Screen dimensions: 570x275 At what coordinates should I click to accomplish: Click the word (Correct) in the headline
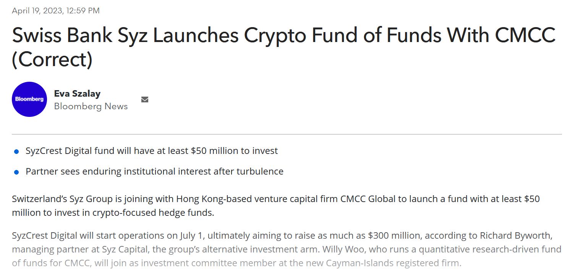52,60
